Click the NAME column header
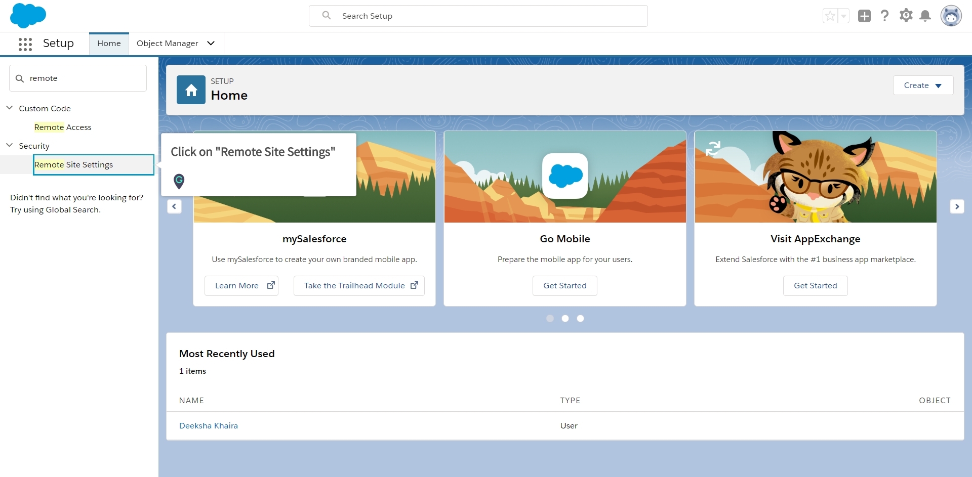 point(191,401)
